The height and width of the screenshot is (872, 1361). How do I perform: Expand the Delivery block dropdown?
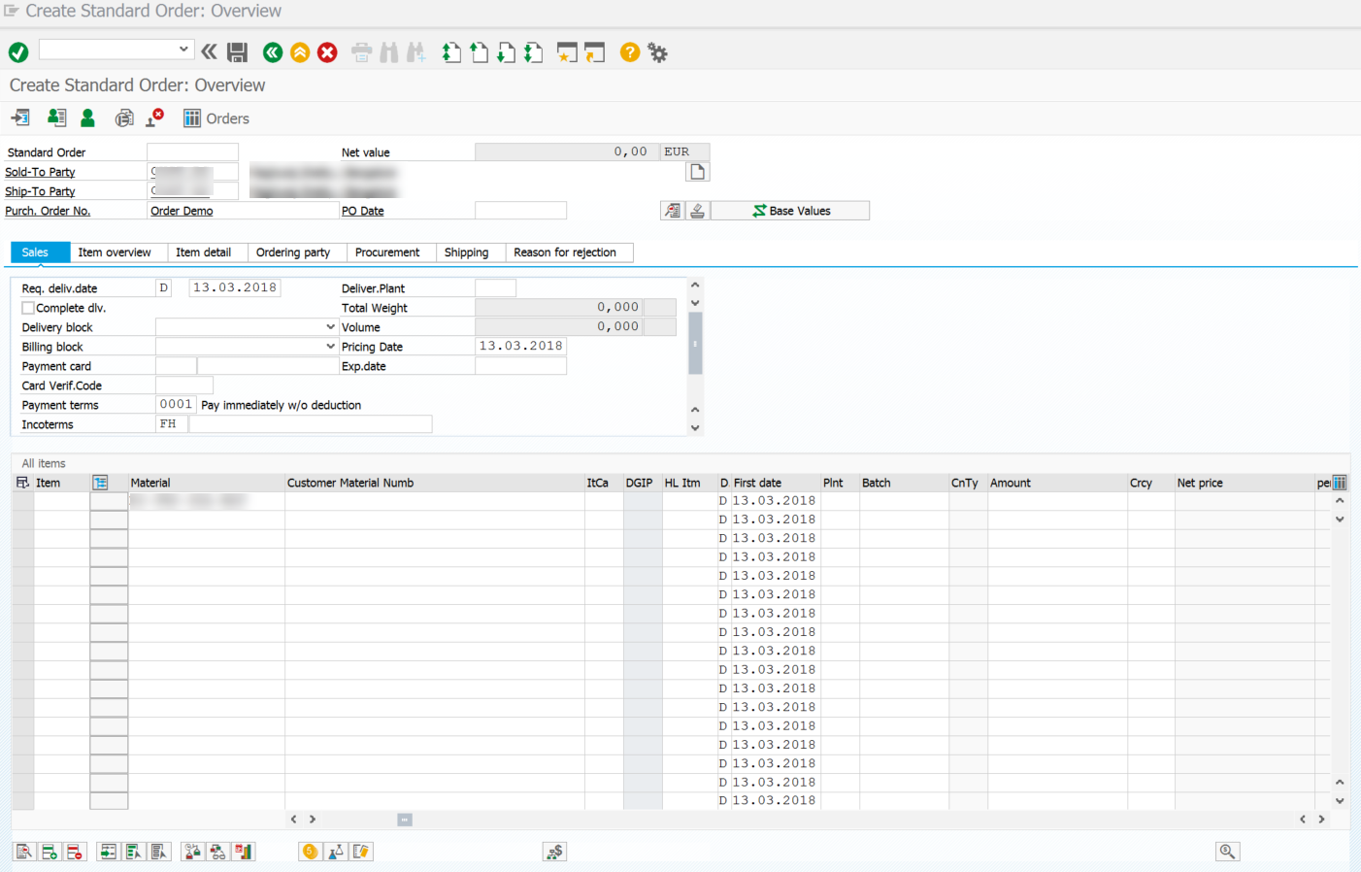tap(330, 327)
